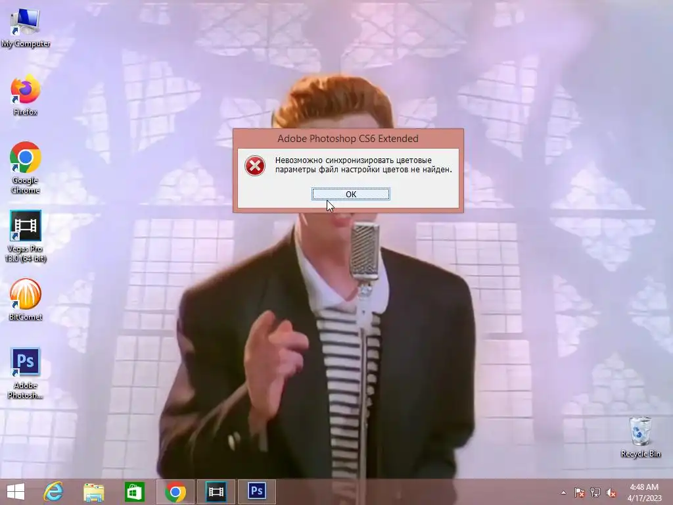
Task: Select the Recycle Bin icon
Action: [x=640, y=437]
